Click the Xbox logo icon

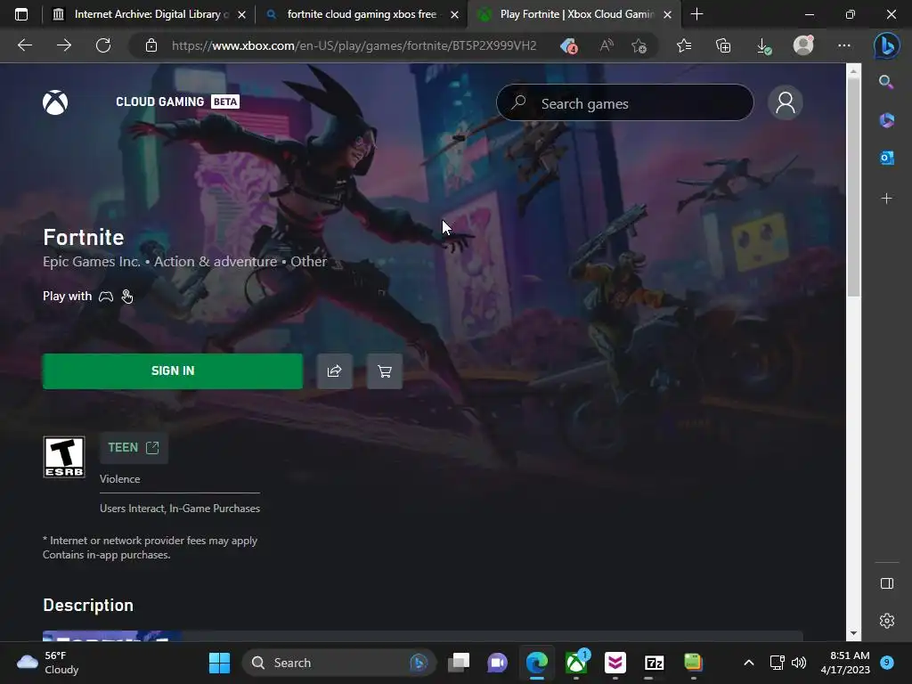[55, 102]
